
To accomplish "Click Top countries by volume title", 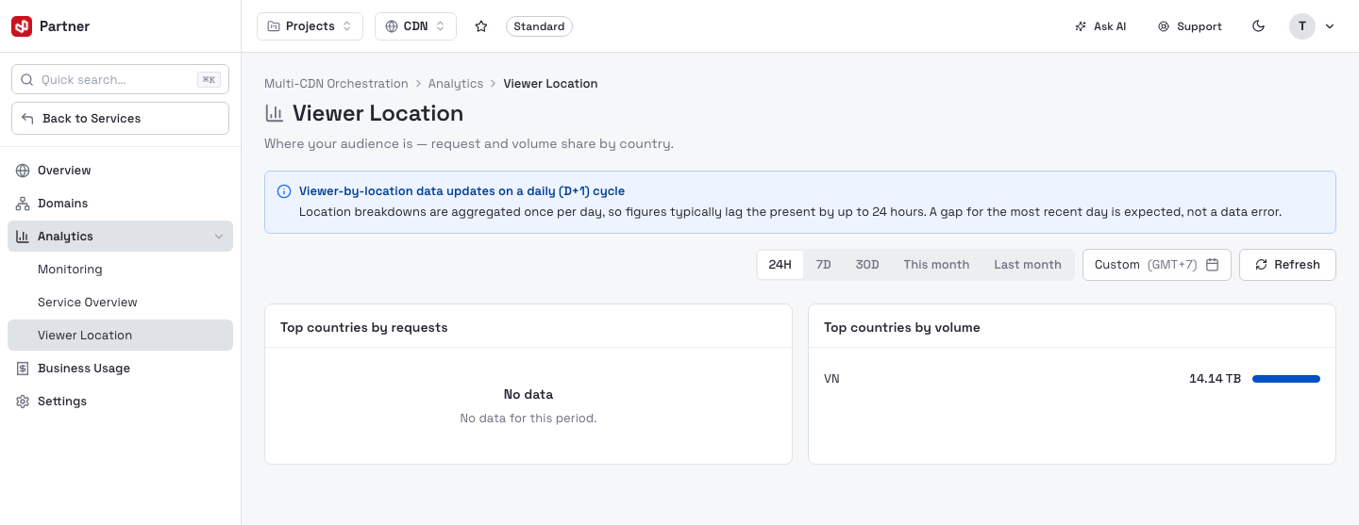I will point(902,328).
